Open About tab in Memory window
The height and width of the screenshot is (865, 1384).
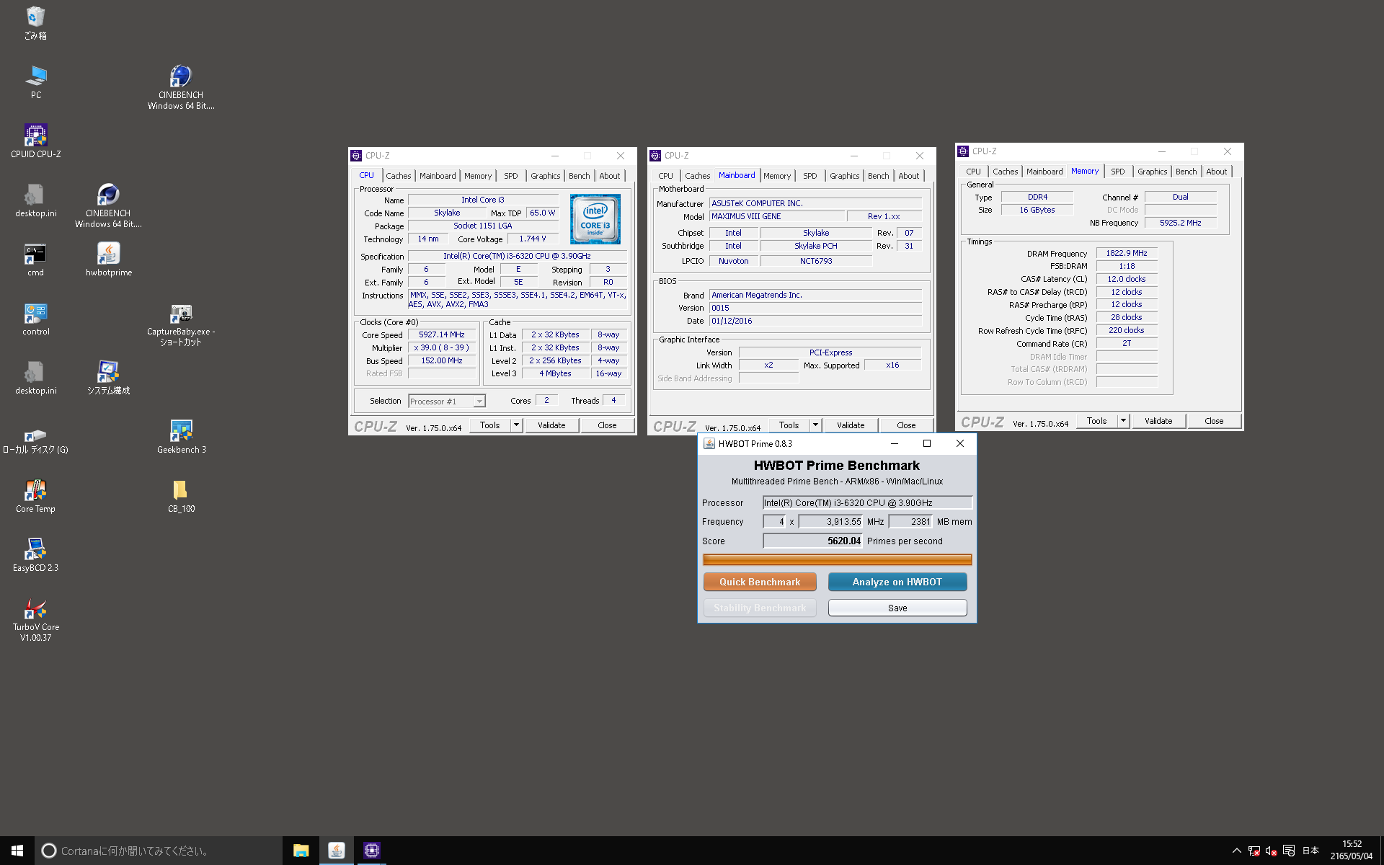(x=1217, y=172)
